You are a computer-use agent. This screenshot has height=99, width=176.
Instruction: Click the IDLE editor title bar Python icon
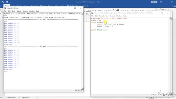tap(92, 13)
